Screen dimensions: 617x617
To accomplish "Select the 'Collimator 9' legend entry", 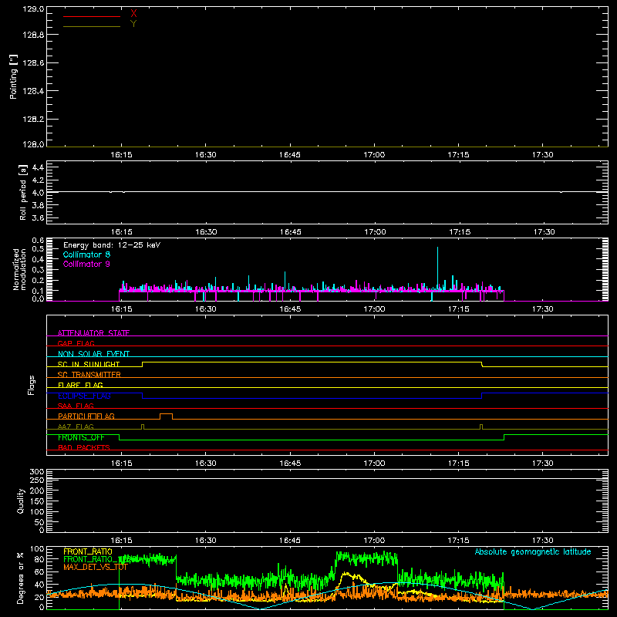I will click(x=86, y=264).
